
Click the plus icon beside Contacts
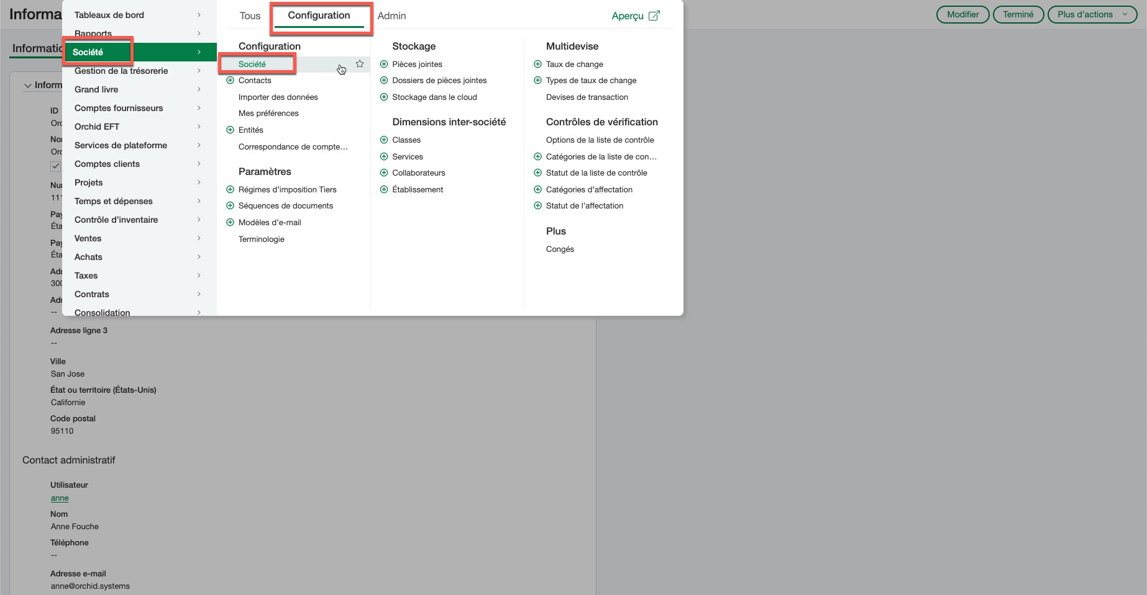[230, 81]
